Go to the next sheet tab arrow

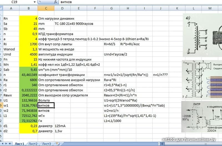pyautogui.click(x=6, y=144)
